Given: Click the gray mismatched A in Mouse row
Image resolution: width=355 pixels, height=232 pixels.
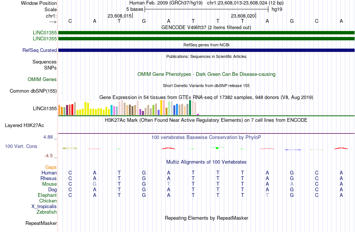Looking at the screenshot, I should click(x=292, y=184).
